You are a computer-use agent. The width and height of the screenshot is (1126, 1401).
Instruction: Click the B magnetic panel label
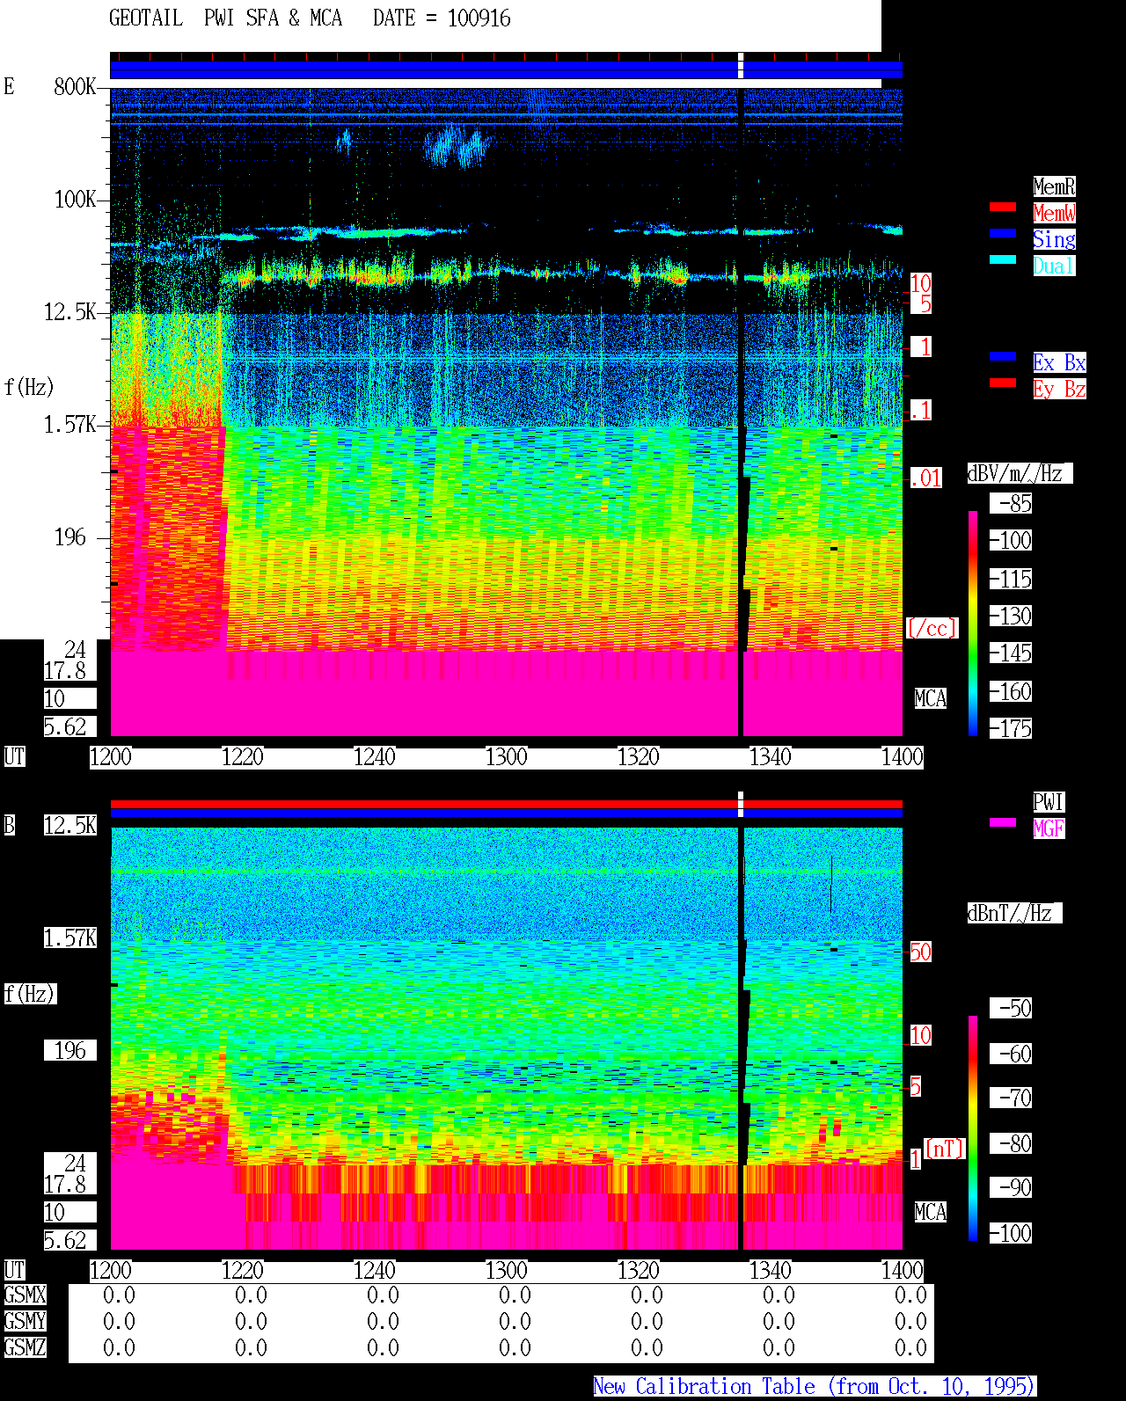point(10,825)
